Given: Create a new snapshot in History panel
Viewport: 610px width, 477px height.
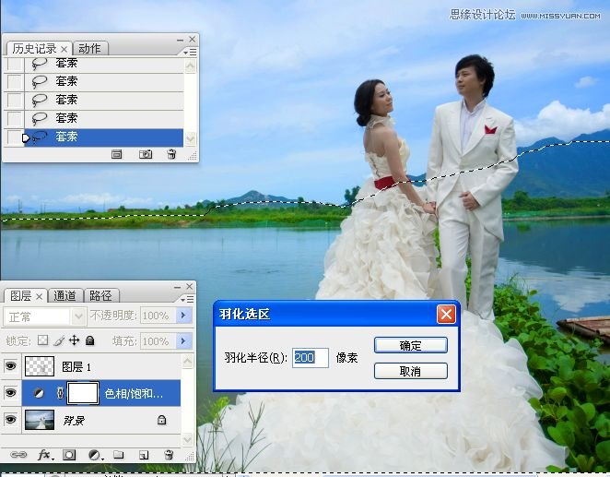Looking at the screenshot, I should click(145, 154).
